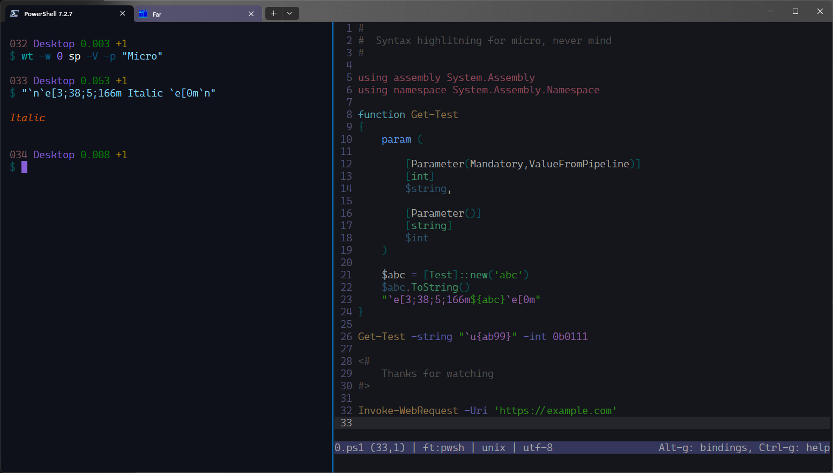833x473 pixels.
Task: Click the terminal prompt cursor after the $ sign
Action: tap(23, 167)
